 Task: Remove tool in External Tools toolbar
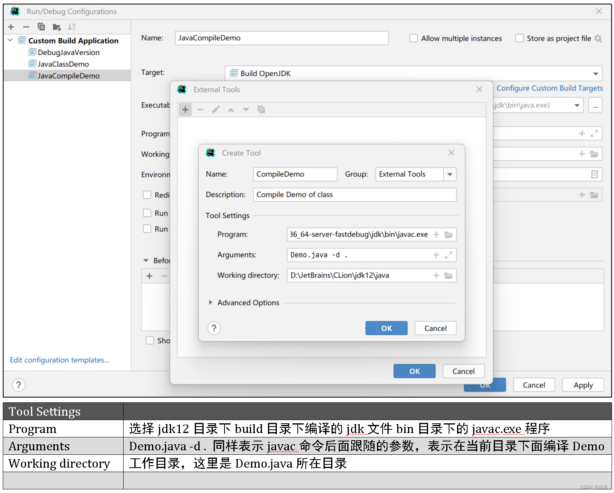coord(200,110)
